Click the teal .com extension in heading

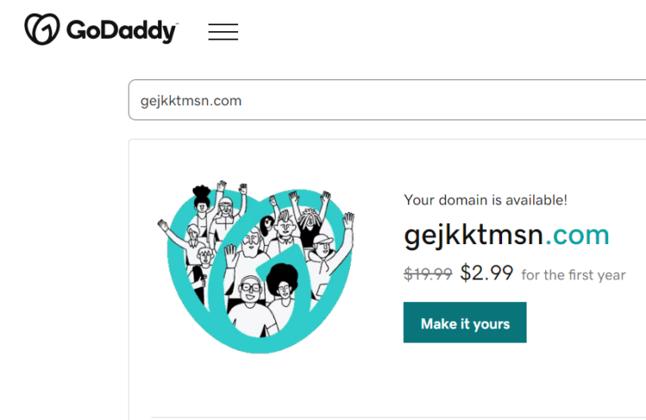click(x=577, y=235)
